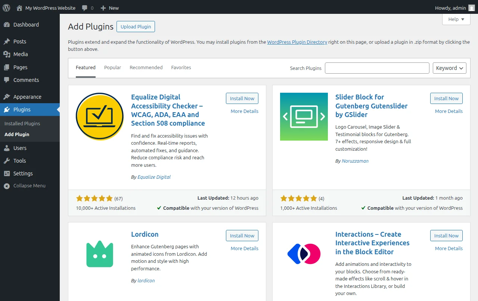
Task: Open the Recommended tab
Action: 146,67
